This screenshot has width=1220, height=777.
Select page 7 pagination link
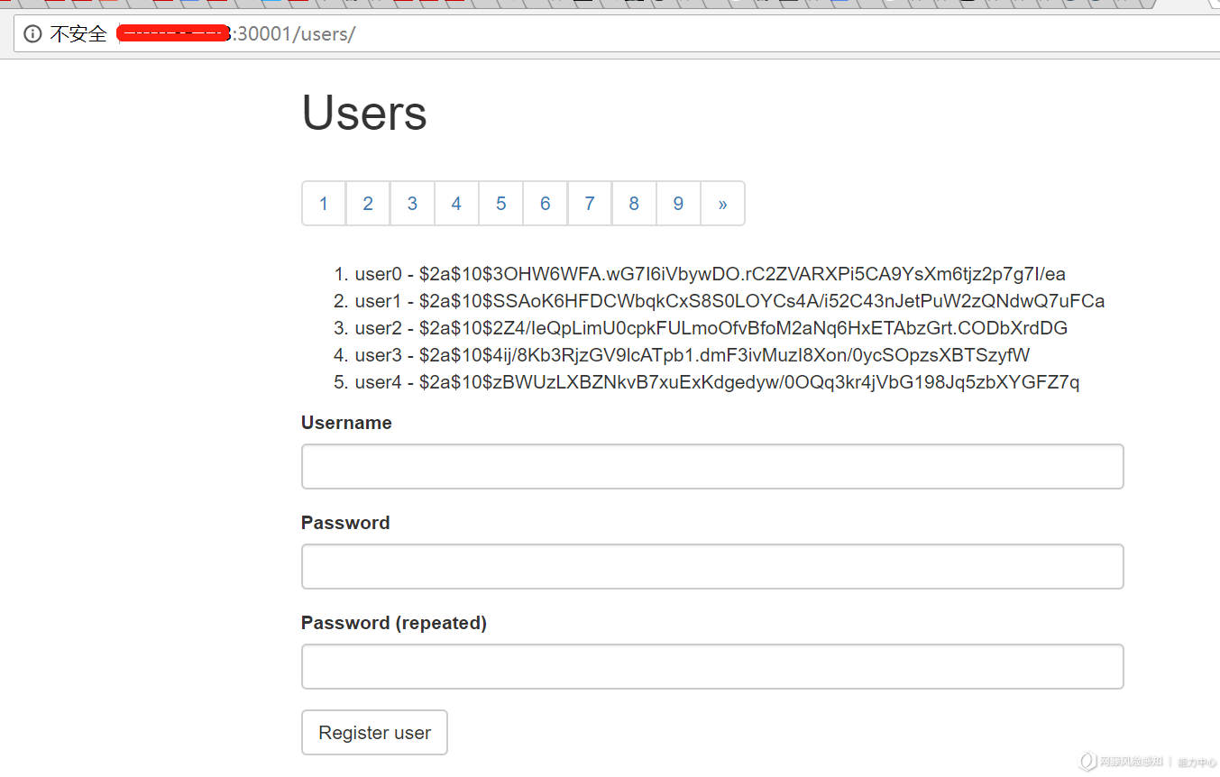coord(590,204)
